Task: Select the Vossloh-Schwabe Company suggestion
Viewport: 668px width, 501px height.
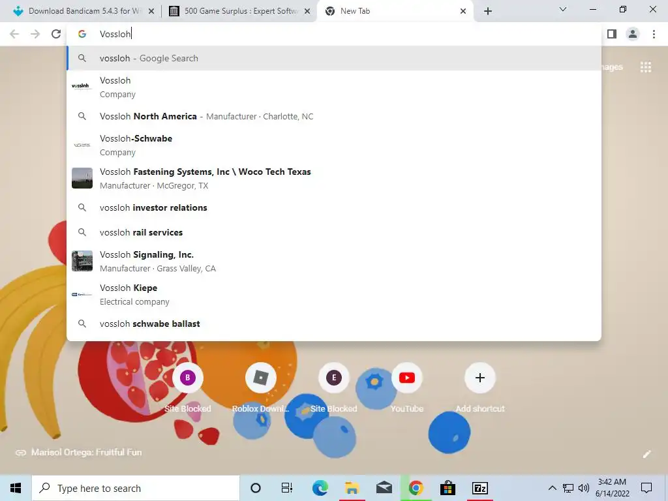Action: click(333, 145)
